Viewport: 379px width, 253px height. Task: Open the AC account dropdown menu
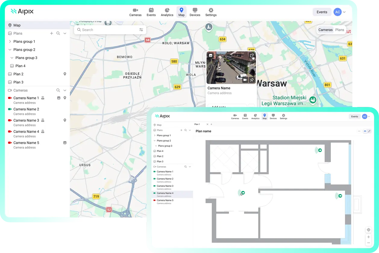[x=341, y=12]
